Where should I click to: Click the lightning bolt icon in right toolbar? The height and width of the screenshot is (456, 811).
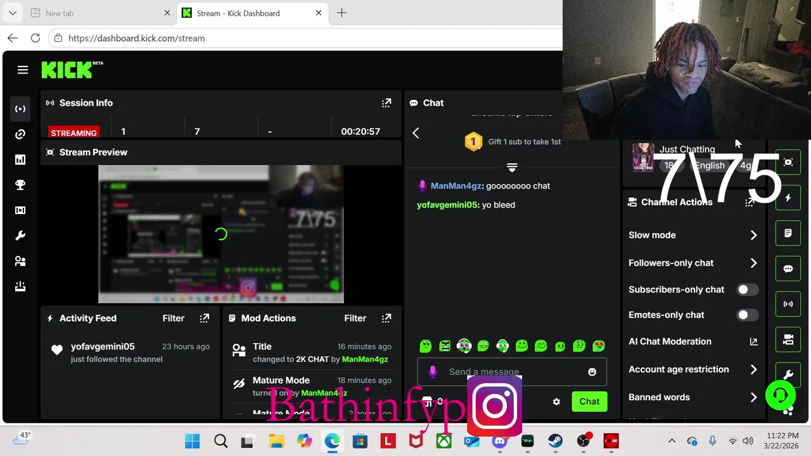788,198
